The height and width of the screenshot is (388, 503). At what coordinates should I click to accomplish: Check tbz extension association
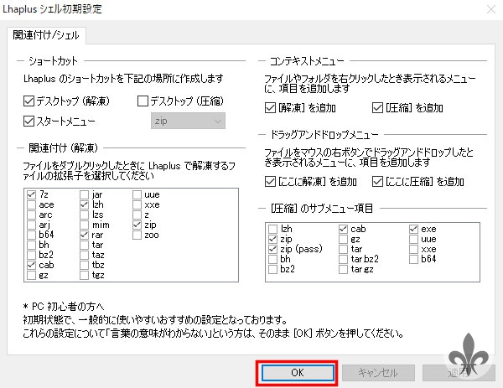[84, 265]
